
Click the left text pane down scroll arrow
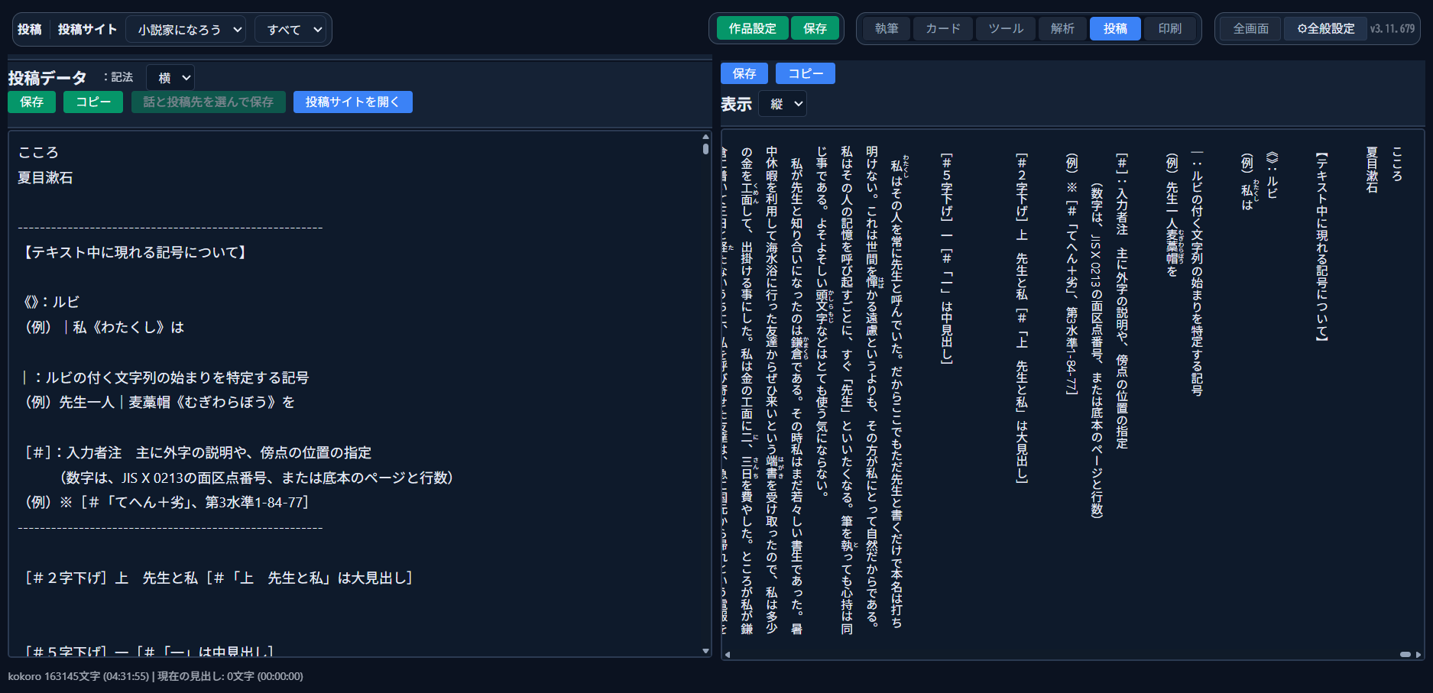tap(705, 651)
